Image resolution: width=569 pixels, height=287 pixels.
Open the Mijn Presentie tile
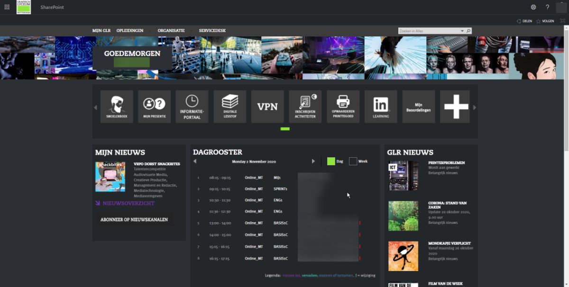point(154,107)
